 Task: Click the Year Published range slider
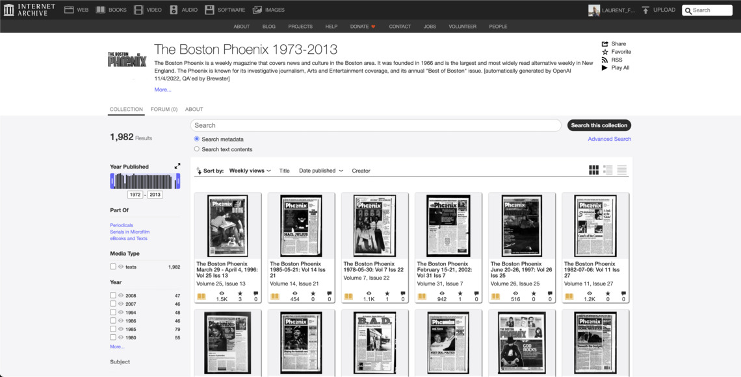pyautogui.click(x=145, y=182)
